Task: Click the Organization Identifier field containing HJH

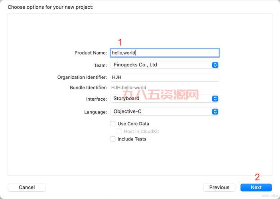Action: pos(165,77)
